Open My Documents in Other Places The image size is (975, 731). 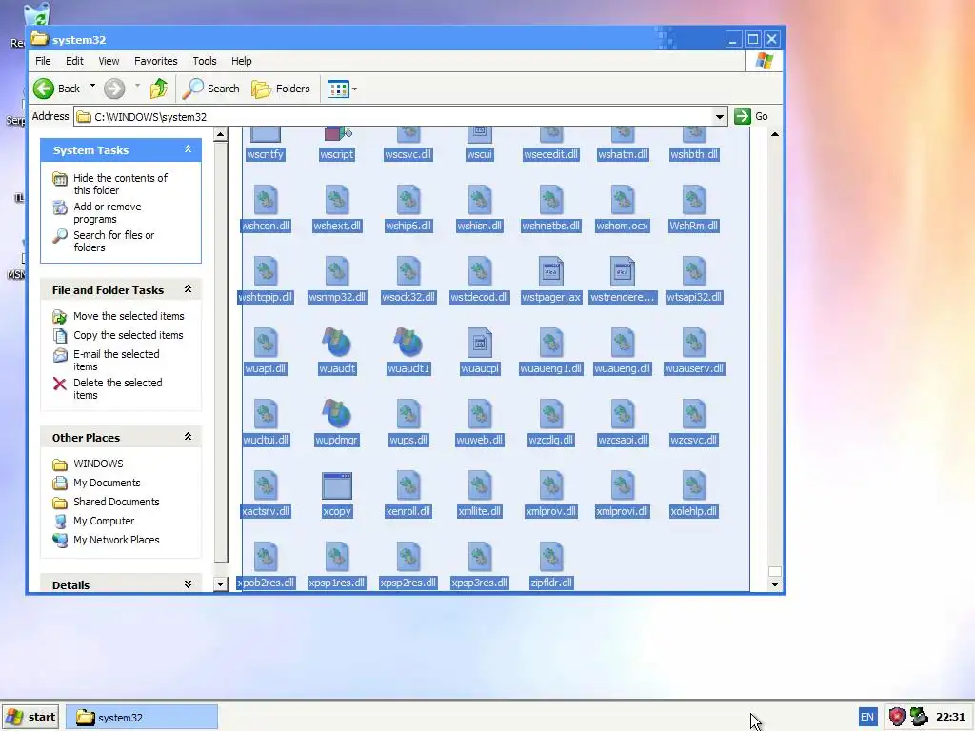point(107,483)
